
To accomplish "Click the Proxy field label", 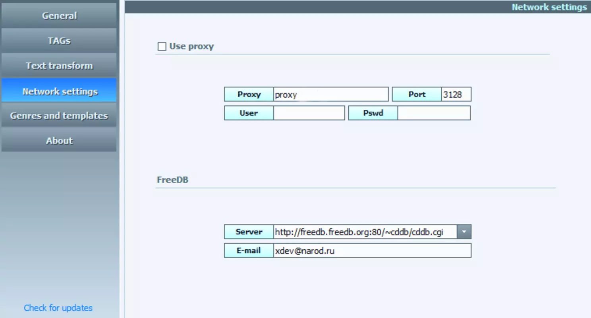I will 249,95.
